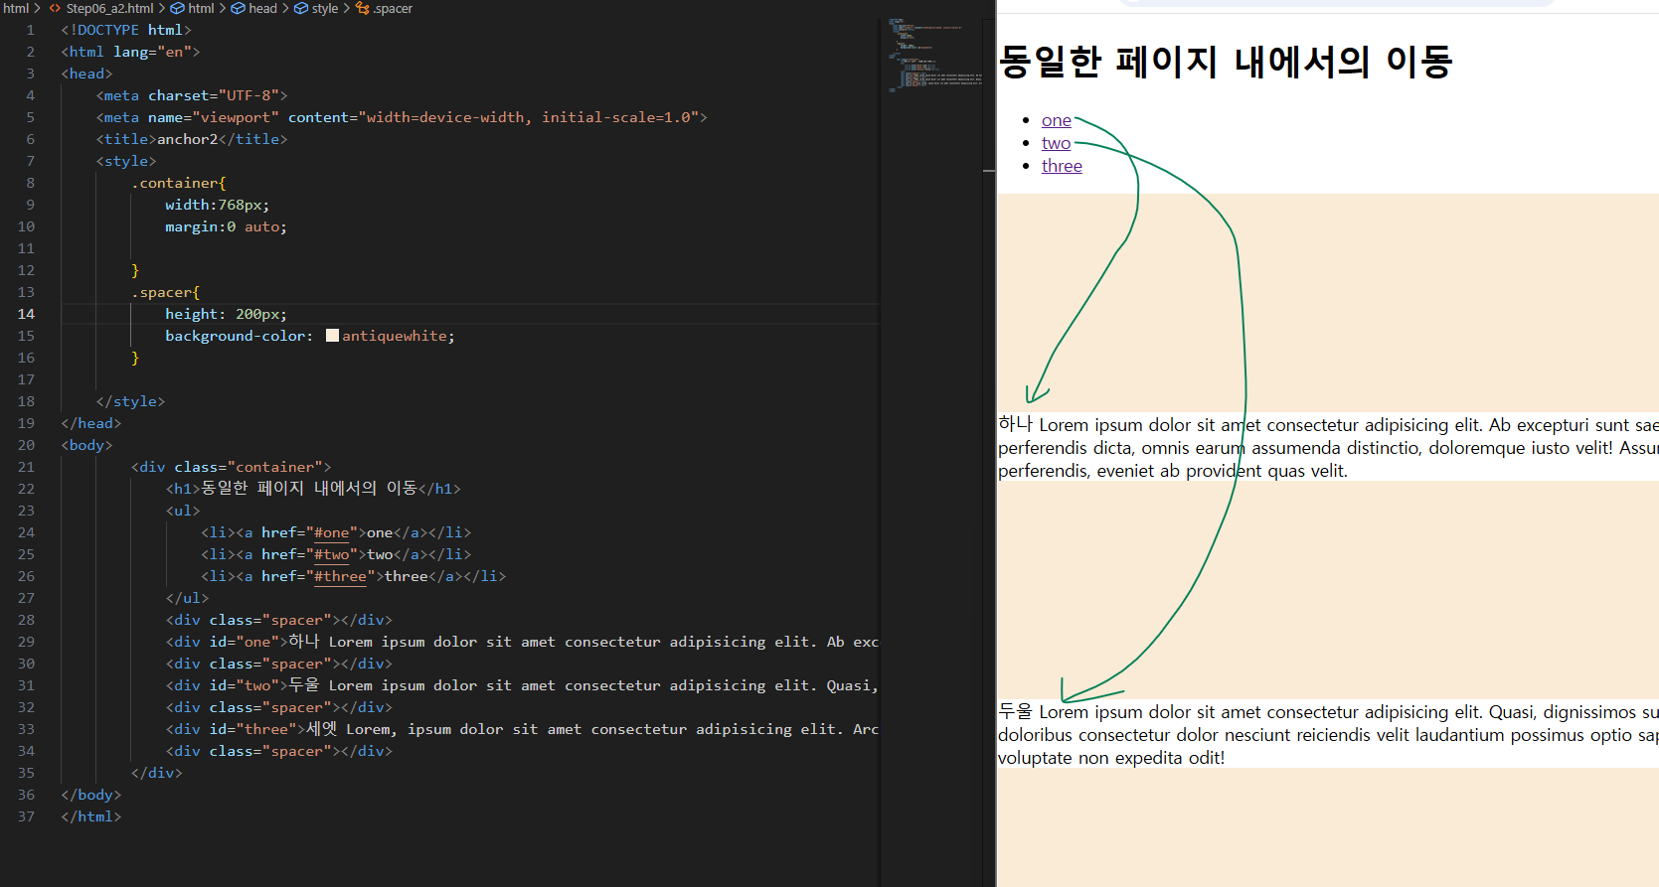The width and height of the screenshot is (1659, 887).
Task: Click 'margin:0 auto;' in the code
Action: coord(226,226)
